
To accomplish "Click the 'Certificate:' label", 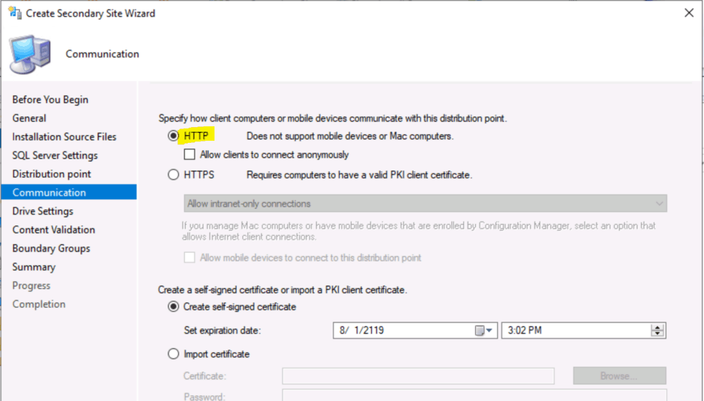I will 204,376.
